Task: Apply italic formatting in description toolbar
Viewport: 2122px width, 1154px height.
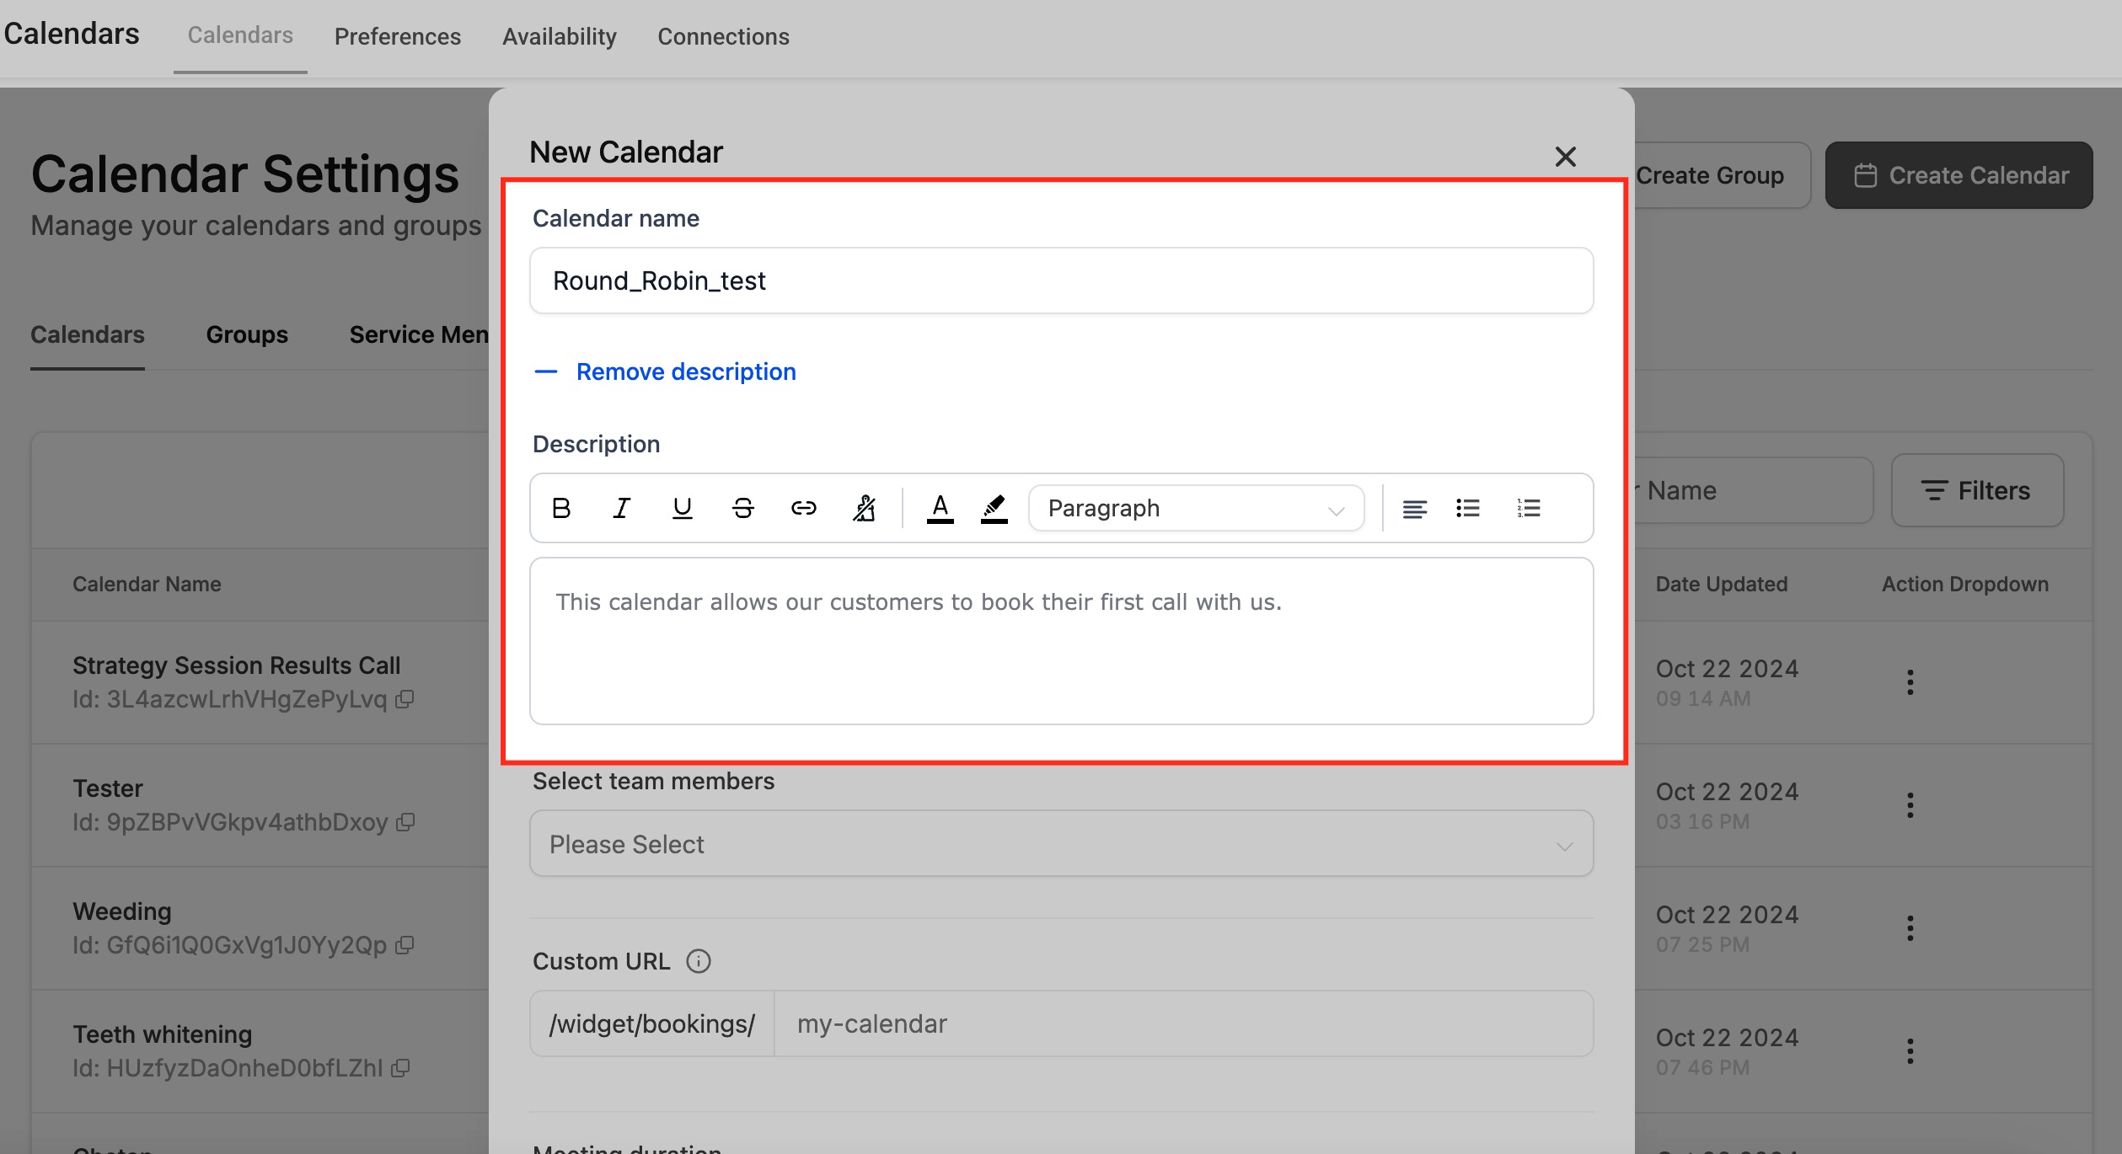Action: 622,508
